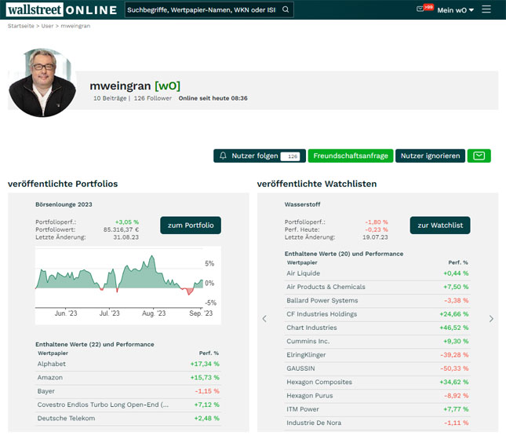Select Air Products & Chemicals entry

coord(377,287)
